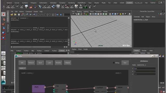Click the Rename button in Hydra
166x93 pixels.
pos(58,63)
